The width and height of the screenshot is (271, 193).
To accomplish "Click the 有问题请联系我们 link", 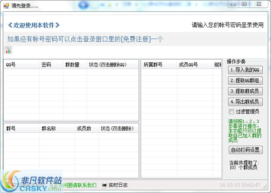I will pyautogui.click(x=78, y=185).
